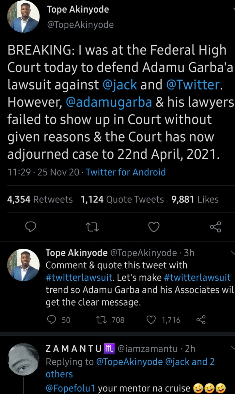
Task: Expand options chevron on Tope's reply tweet
Action: click(x=232, y=252)
